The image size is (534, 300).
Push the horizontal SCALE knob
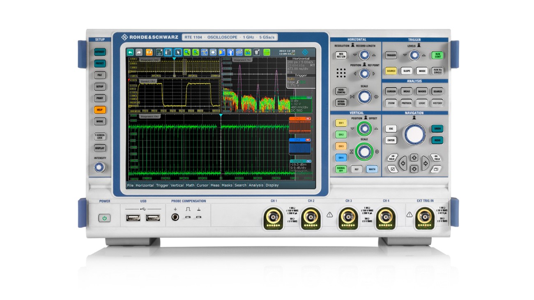coord(364,96)
